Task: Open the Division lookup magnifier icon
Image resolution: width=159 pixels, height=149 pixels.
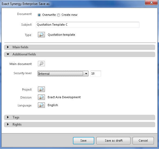Action: 41,97
